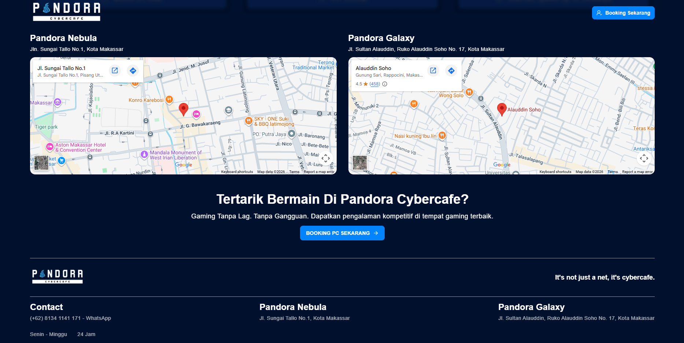Click the Makassar museum marker on Nebula map
This screenshot has width=684, height=343.
[58, 102]
